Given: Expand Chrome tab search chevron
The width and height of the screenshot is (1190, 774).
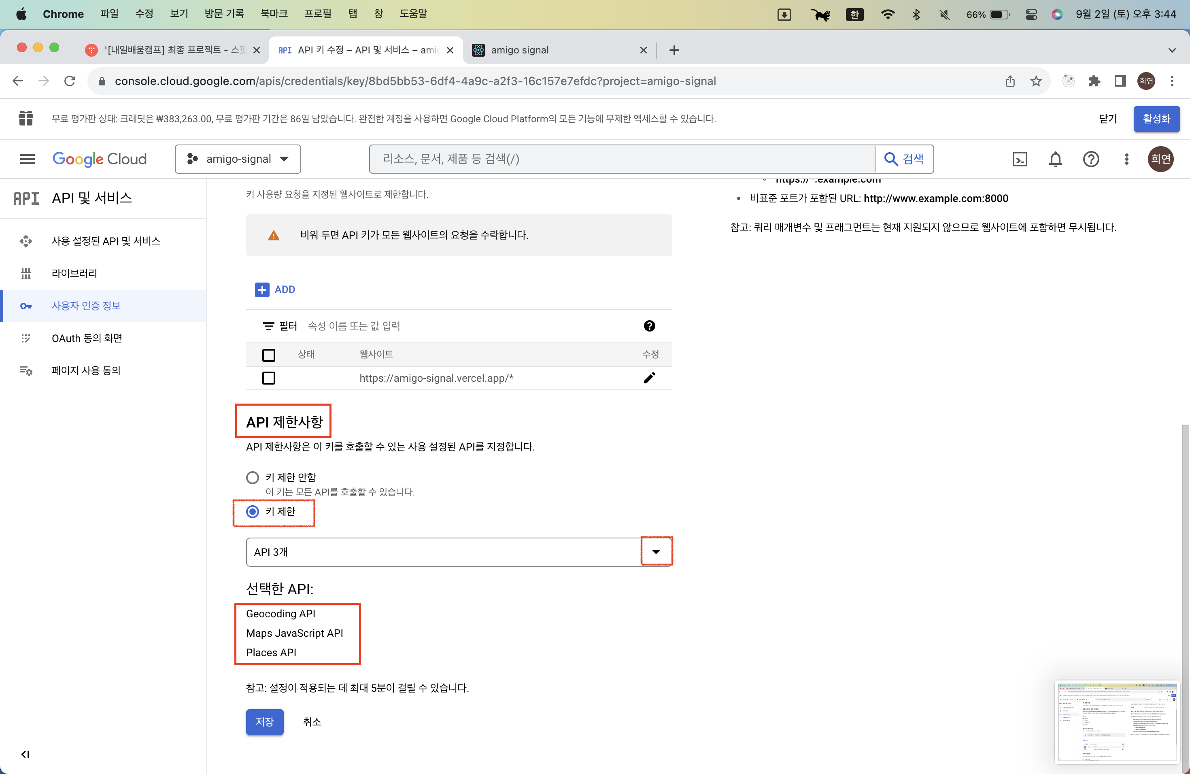Looking at the screenshot, I should 1171,50.
